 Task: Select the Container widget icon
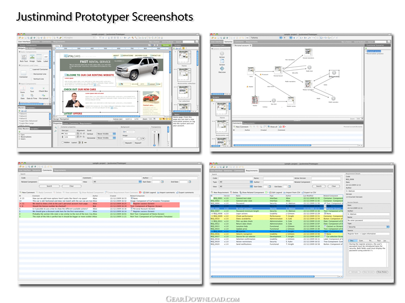23,73
